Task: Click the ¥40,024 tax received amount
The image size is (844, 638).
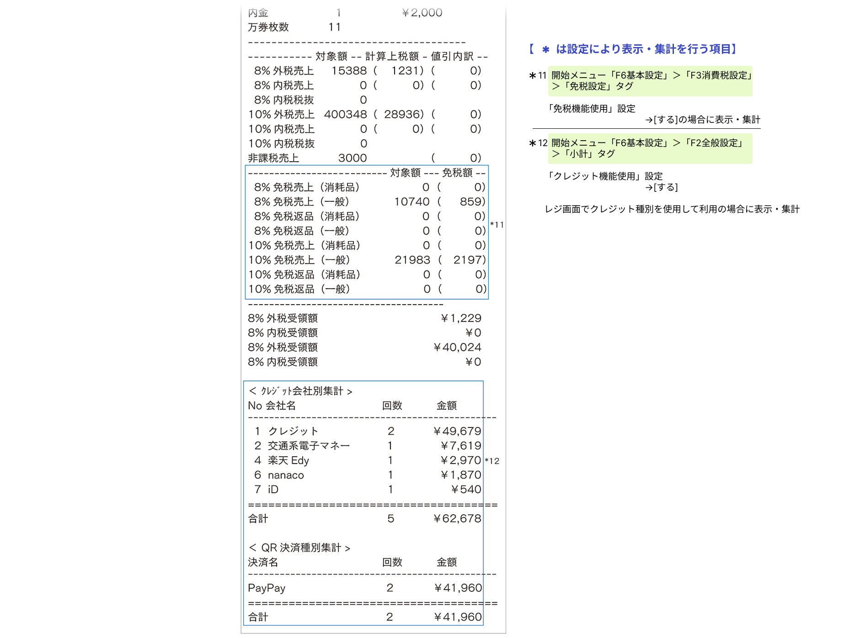Action: 457,348
